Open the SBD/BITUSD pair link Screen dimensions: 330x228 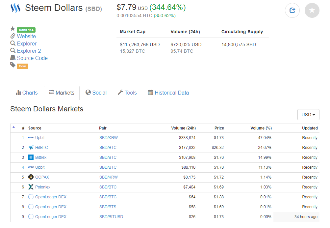coord(111,217)
